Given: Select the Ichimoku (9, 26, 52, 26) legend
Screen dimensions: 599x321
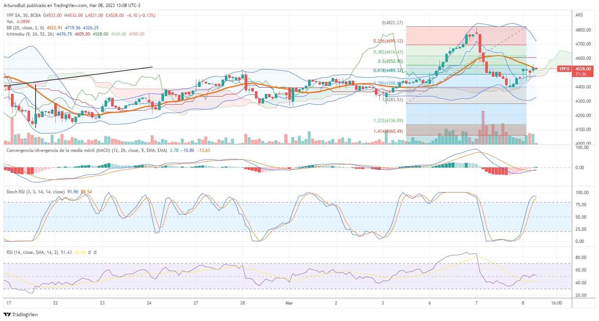Looking at the screenshot, I should click(x=30, y=34).
